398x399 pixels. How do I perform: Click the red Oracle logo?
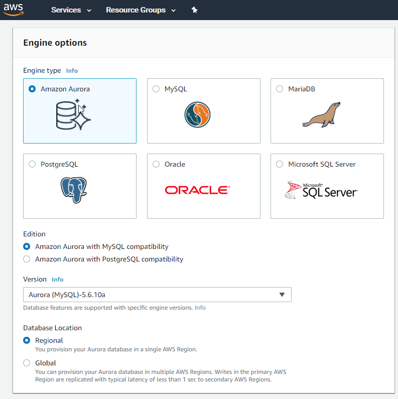pos(197,190)
